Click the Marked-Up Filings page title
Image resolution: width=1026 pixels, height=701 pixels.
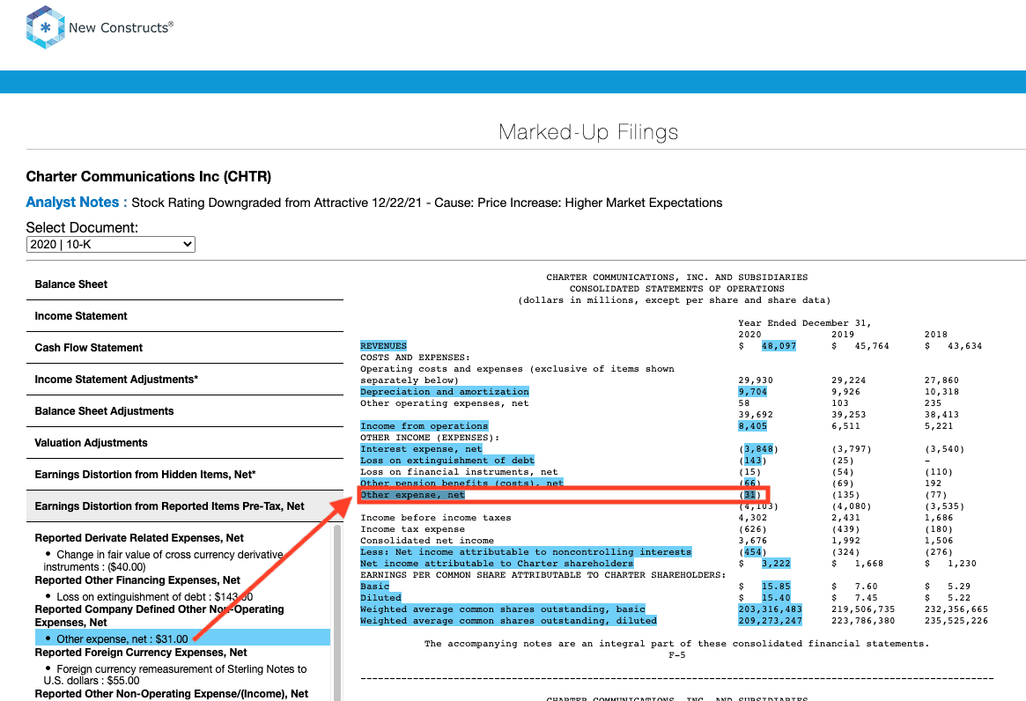coord(588,132)
